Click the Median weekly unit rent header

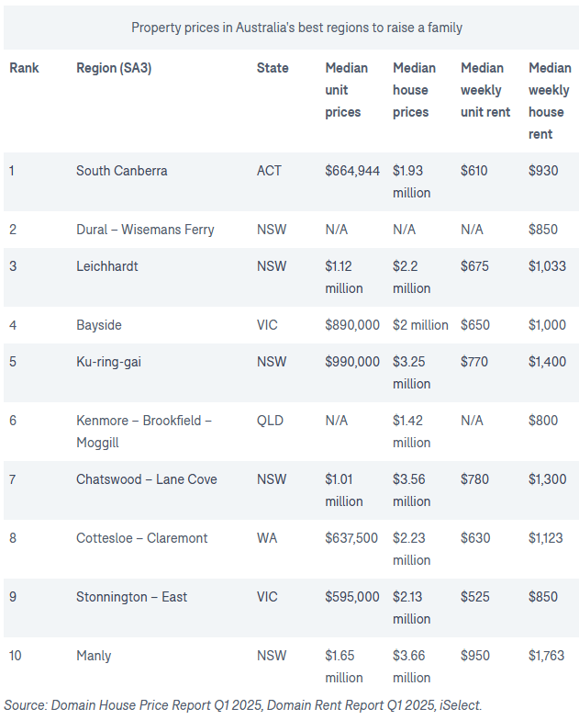pos(481,90)
